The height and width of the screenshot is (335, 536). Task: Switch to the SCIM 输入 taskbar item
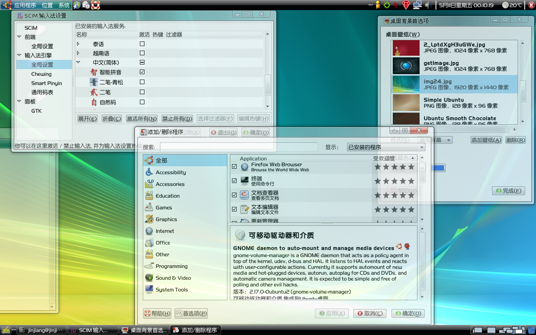tap(93, 330)
